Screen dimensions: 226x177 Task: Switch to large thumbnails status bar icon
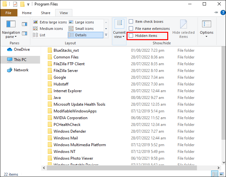222,174
